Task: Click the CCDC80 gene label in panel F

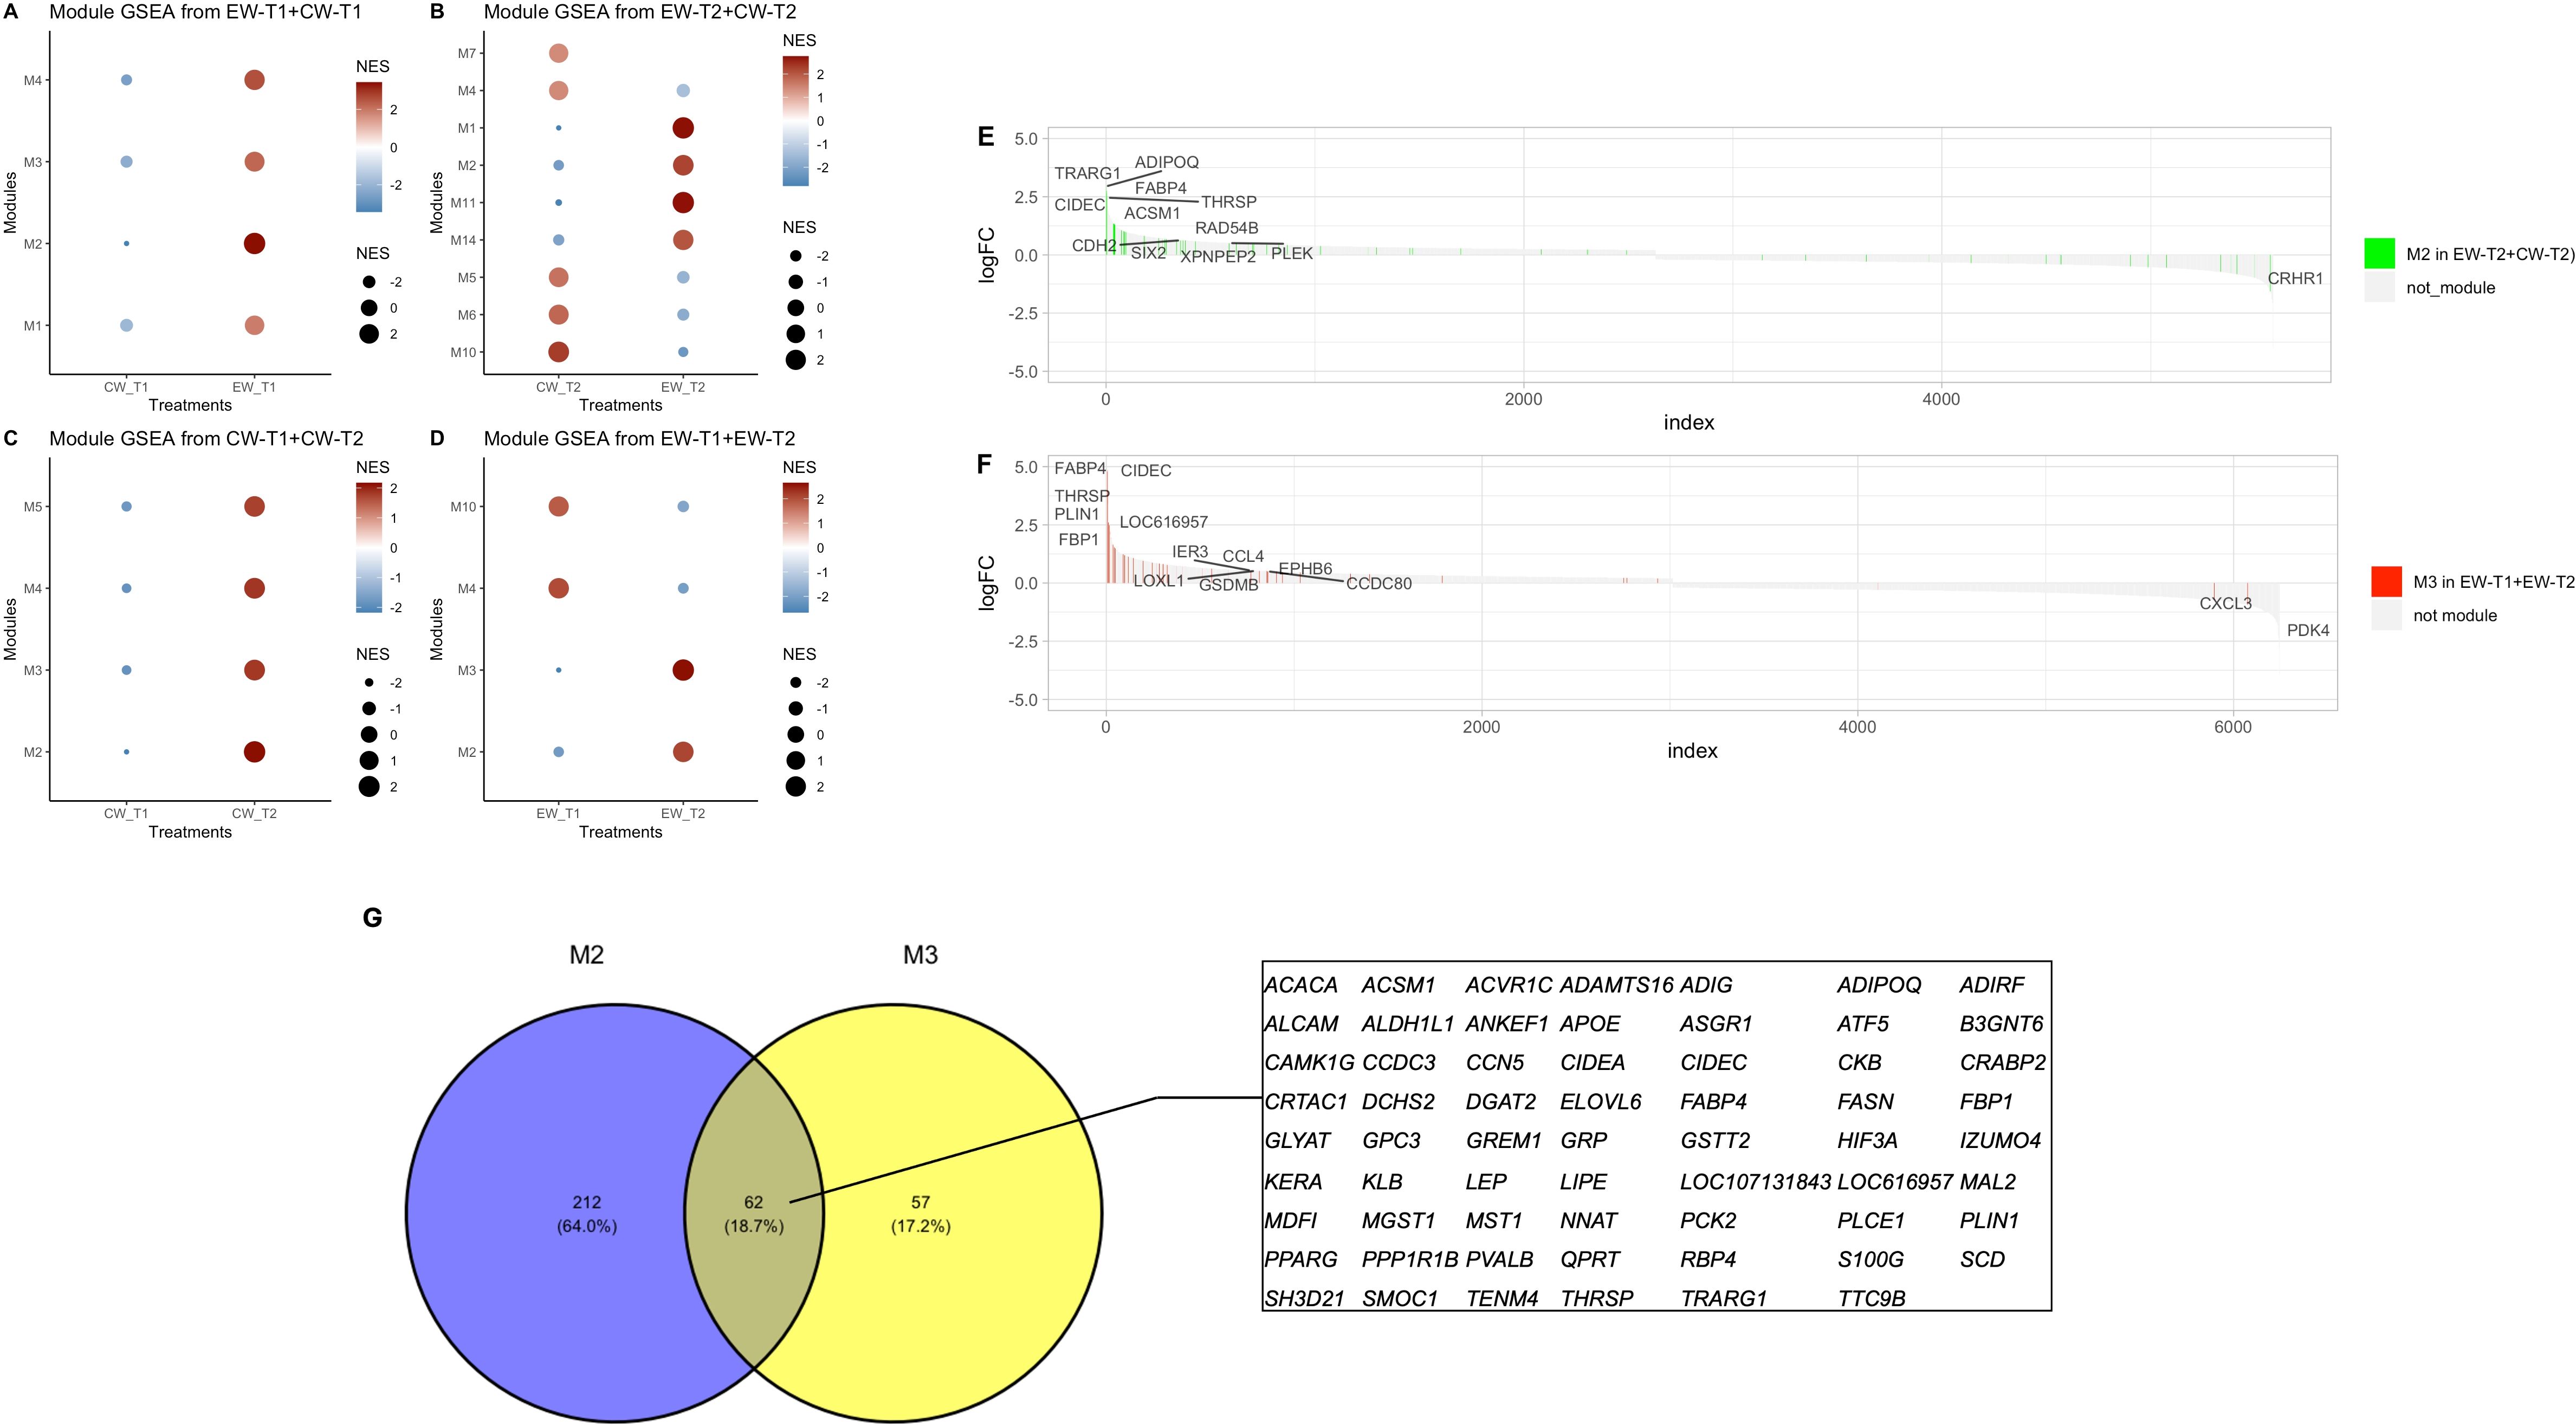Action: point(1379,584)
